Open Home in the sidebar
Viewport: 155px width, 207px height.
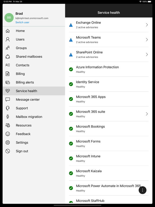tap(34, 31)
